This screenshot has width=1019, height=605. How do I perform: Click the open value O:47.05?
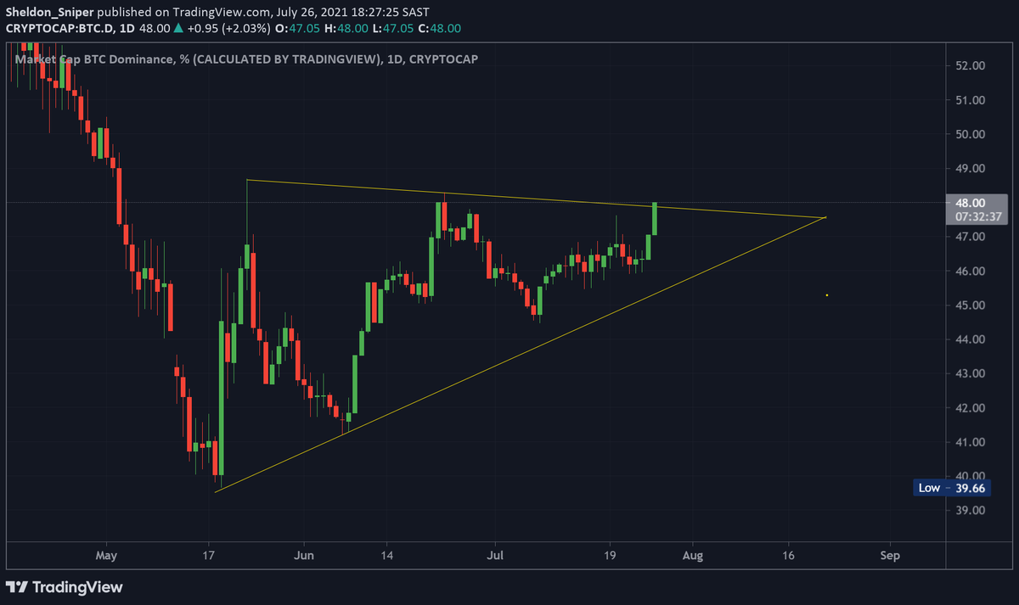pos(299,28)
